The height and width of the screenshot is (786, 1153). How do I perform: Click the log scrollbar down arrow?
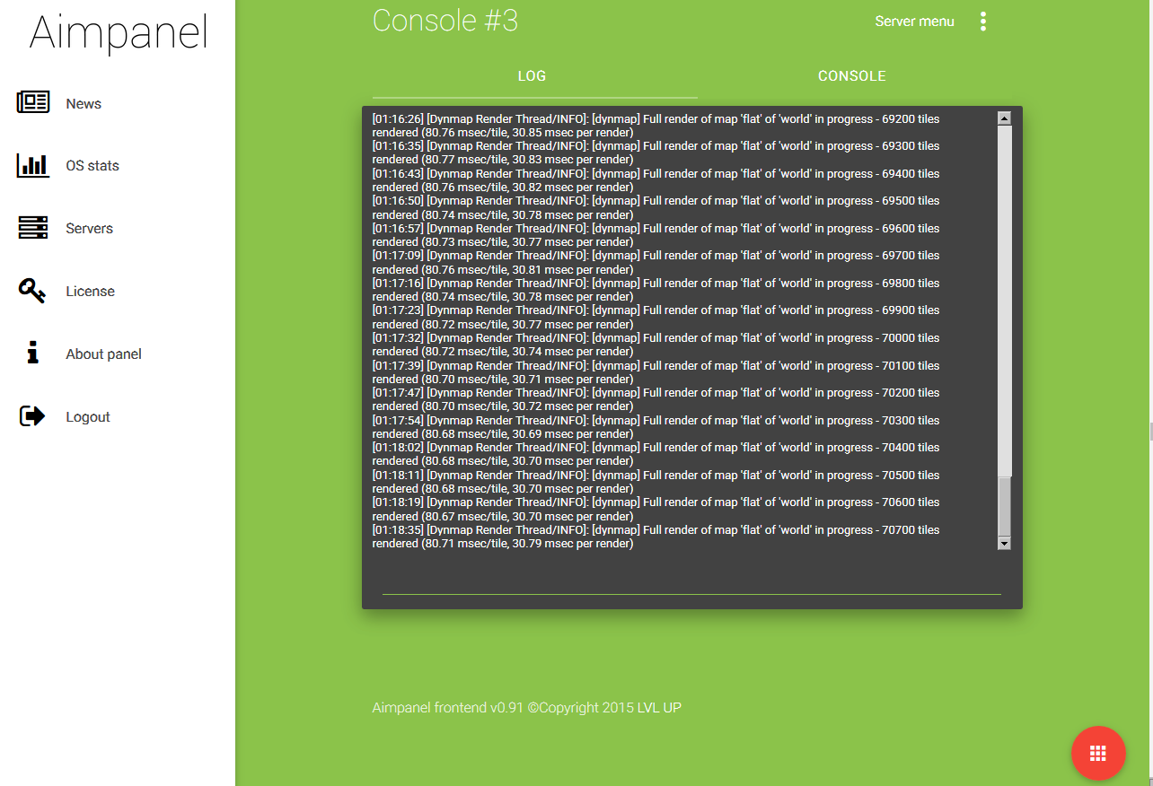[1004, 543]
